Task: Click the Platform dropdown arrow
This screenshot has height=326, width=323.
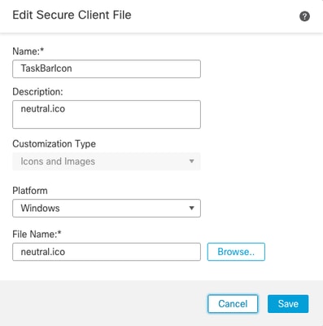Action: click(191, 208)
